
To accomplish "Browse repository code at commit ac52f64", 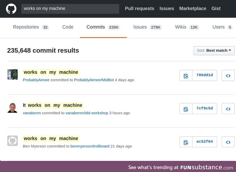I will point(228,142).
